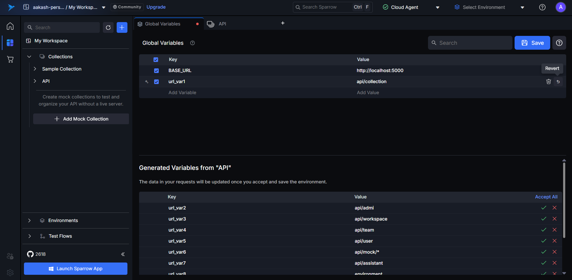Click the refresh collections button

108,28
